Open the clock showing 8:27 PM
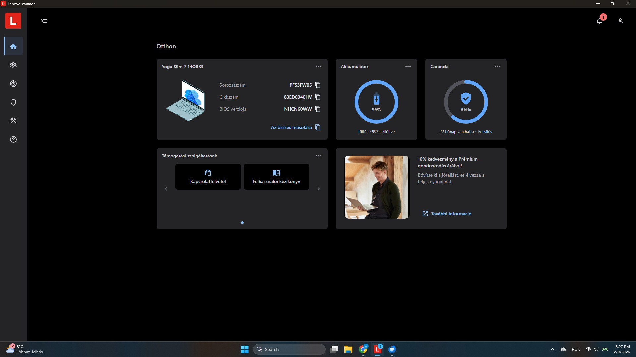Screen dimensions: 636x357 (622, 349)
